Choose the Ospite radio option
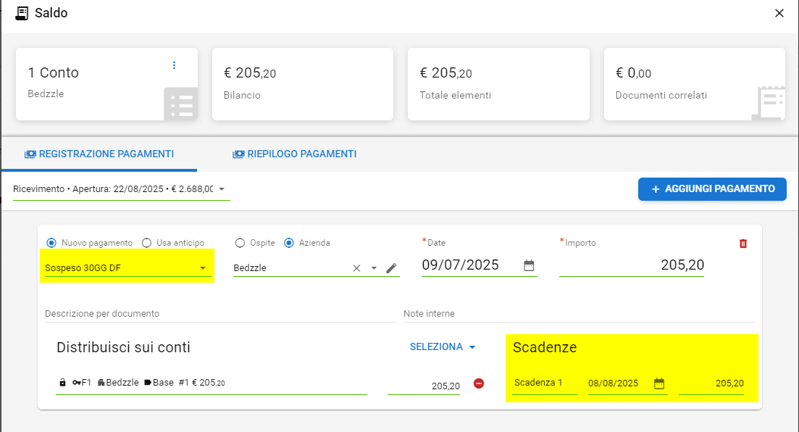This screenshot has width=799, height=432. pyautogui.click(x=240, y=243)
